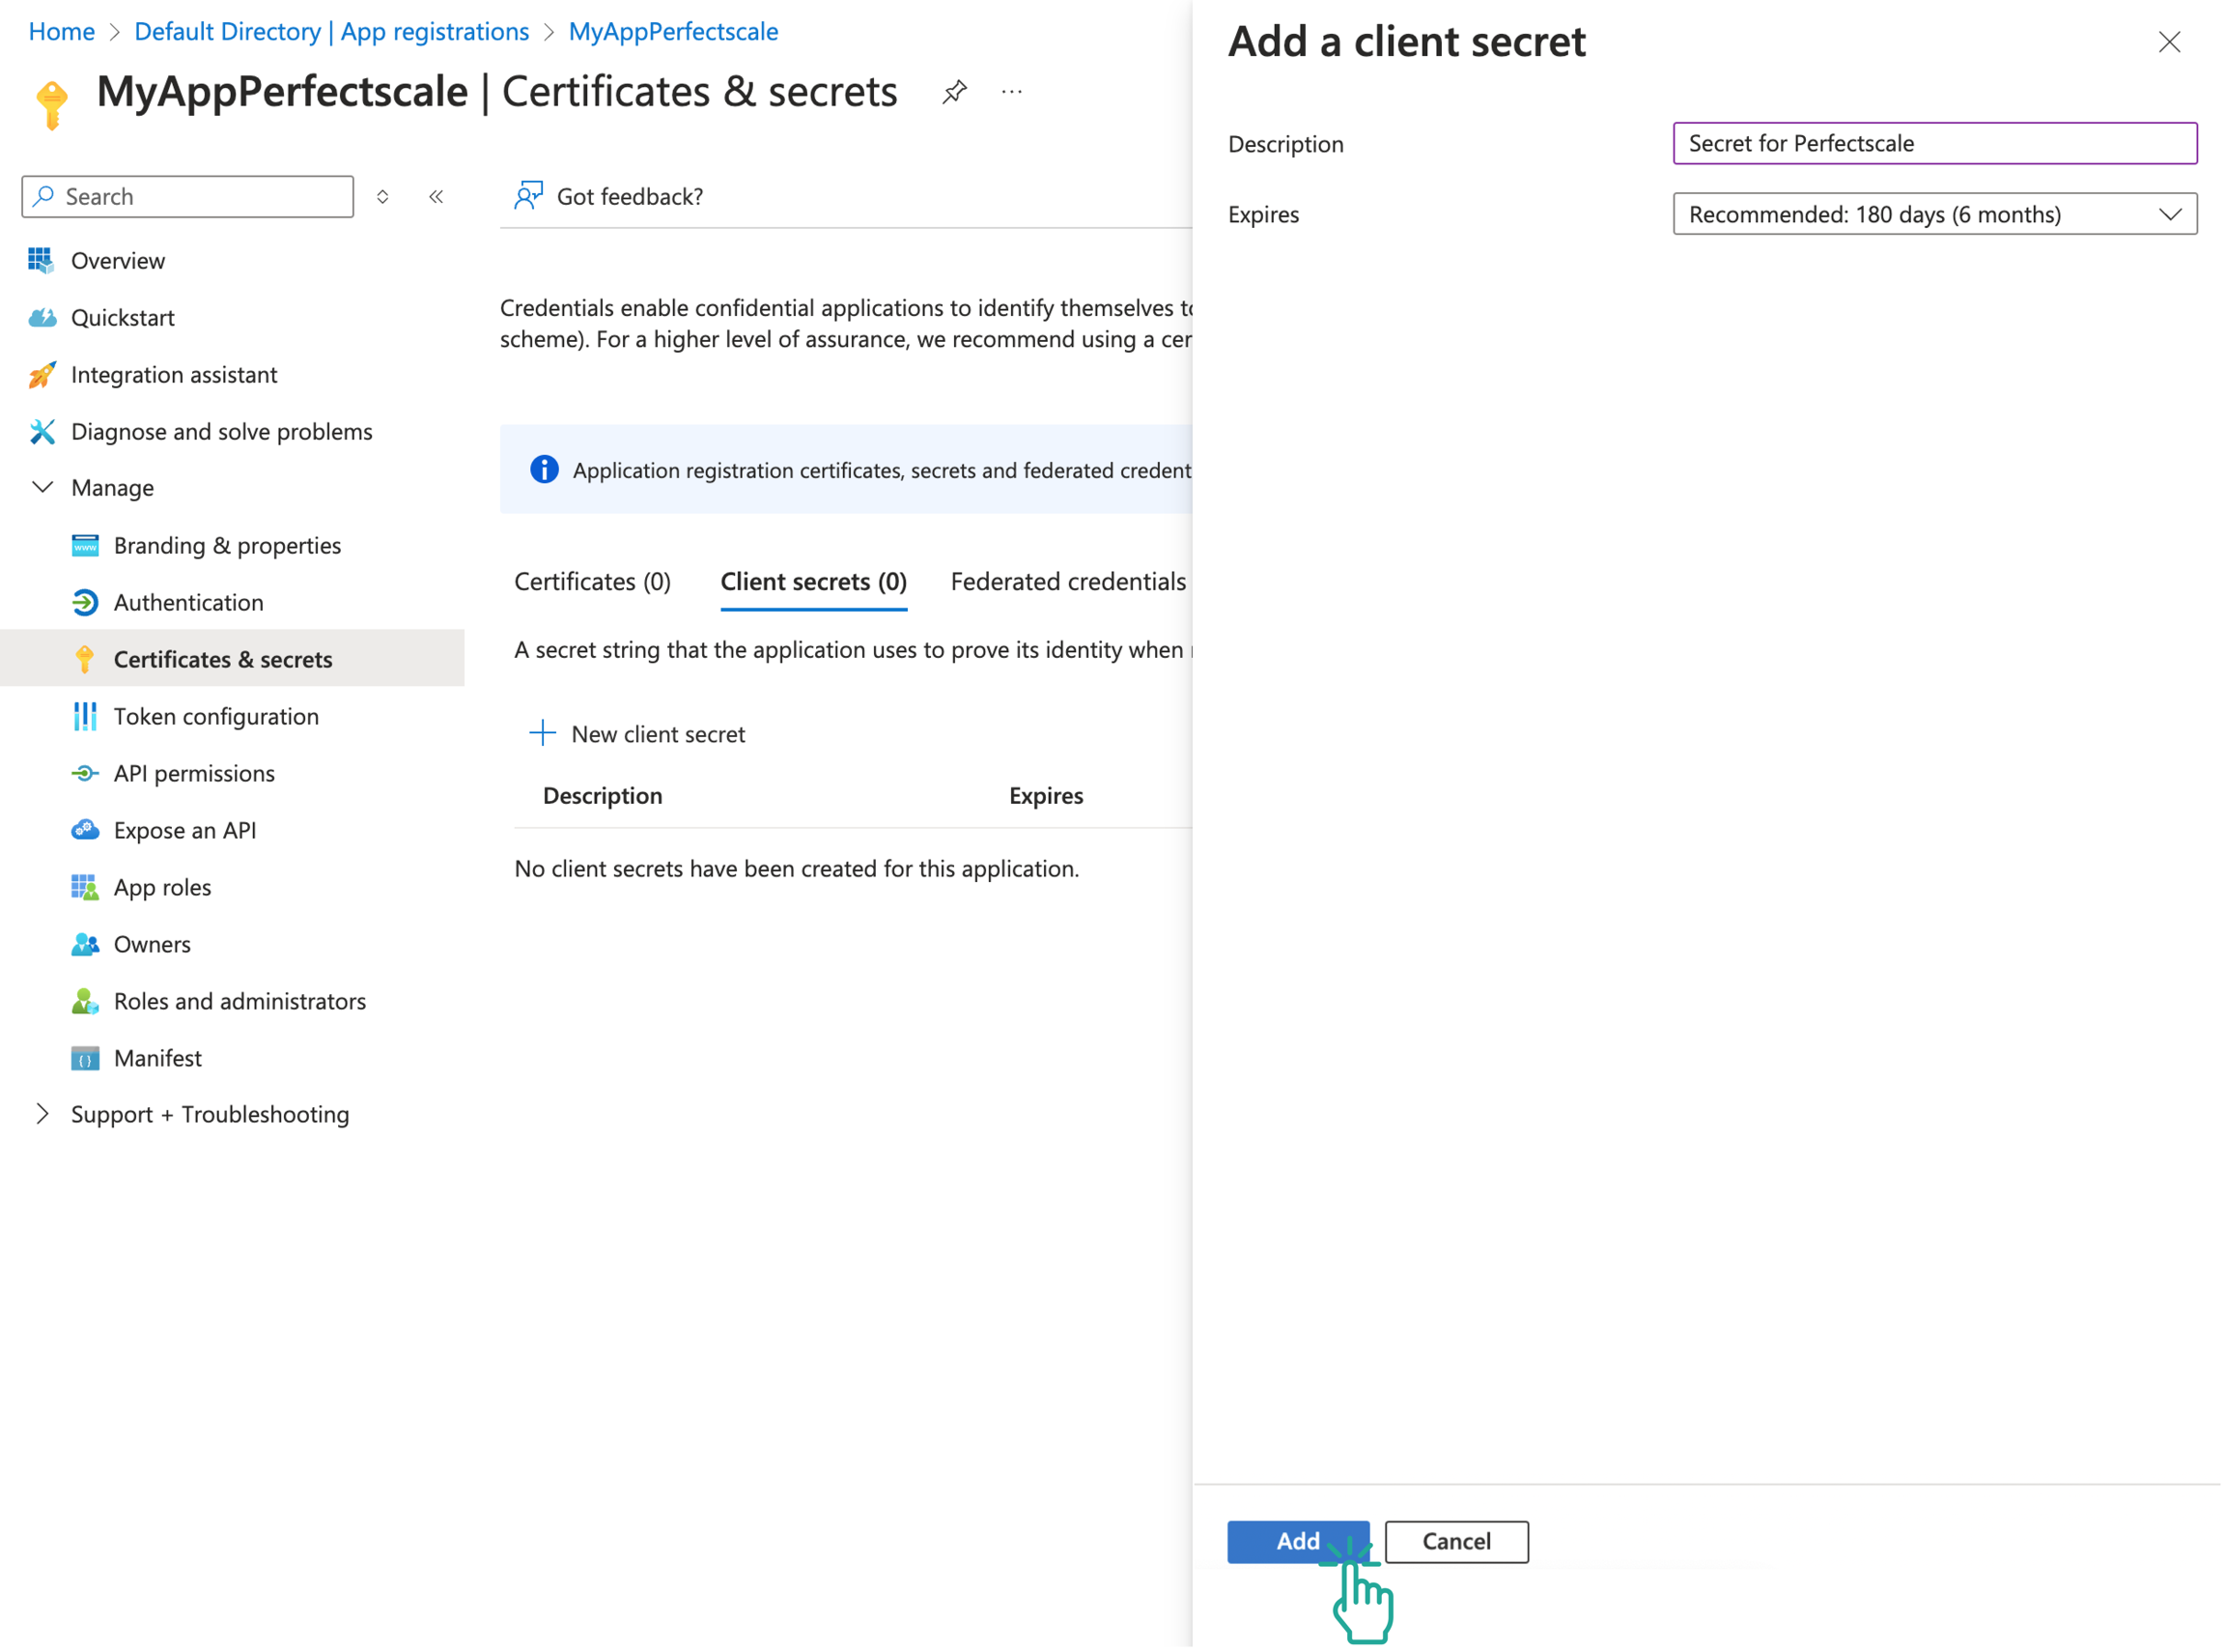Switch to the Certificates (0) tab

pyautogui.click(x=592, y=581)
